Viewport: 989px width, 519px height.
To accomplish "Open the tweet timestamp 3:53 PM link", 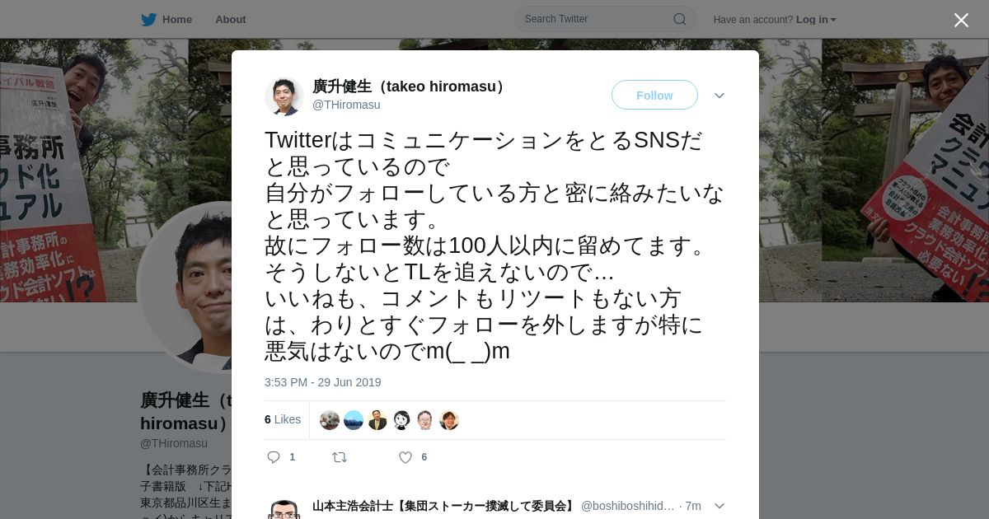I will [x=323, y=382].
